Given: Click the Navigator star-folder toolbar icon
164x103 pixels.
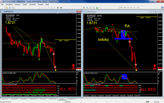Looking at the screenshot, I should [7, 8].
